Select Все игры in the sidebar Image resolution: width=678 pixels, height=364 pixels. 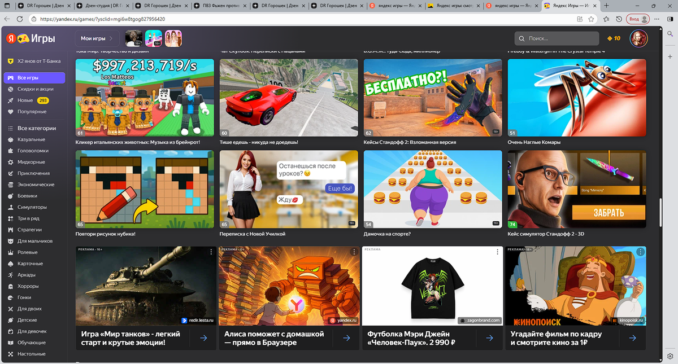(x=34, y=78)
